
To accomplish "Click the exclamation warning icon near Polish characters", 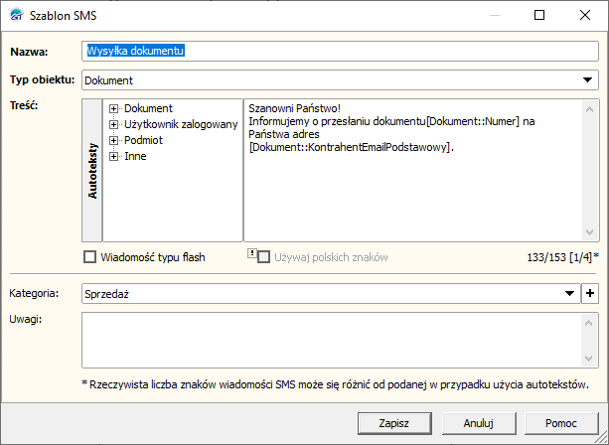I will pyautogui.click(x=251, y=253).
